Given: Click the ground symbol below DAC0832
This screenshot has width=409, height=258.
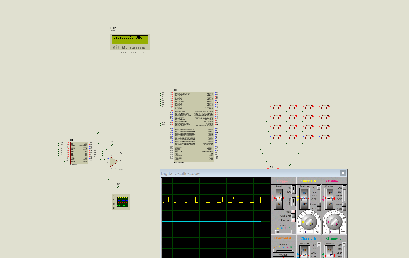Looking at the screenshot, I should click(x=58, y=166).
